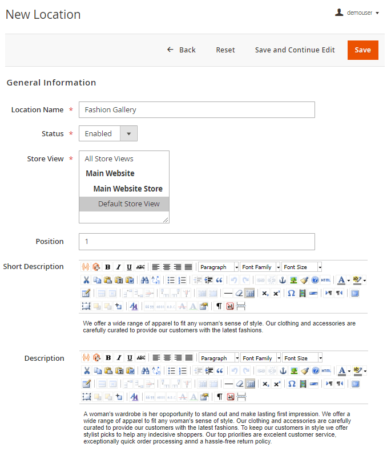Open Font Family dropdown in Short Description
391x456 pixels.
click(x=260, y=267)
